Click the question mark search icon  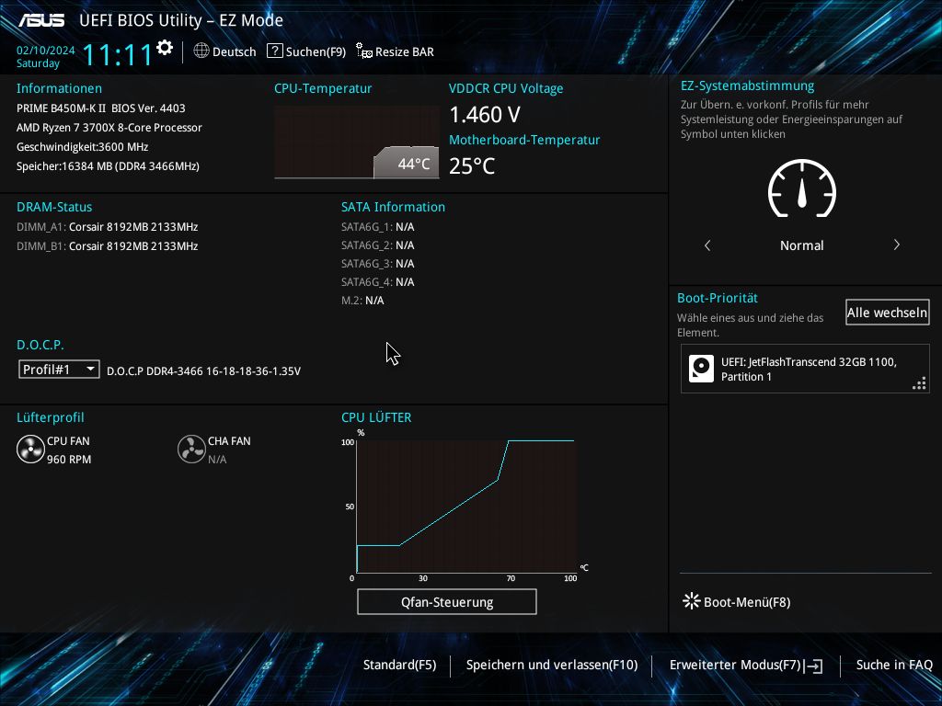tap(274, 51)
